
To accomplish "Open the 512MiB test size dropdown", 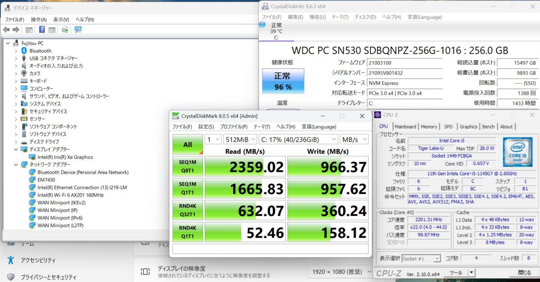I will pyautogui.click(x=240, y=139).
